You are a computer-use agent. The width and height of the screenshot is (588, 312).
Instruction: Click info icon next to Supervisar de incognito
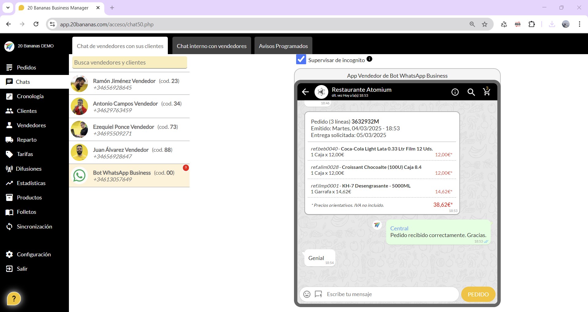pos(369,59)
